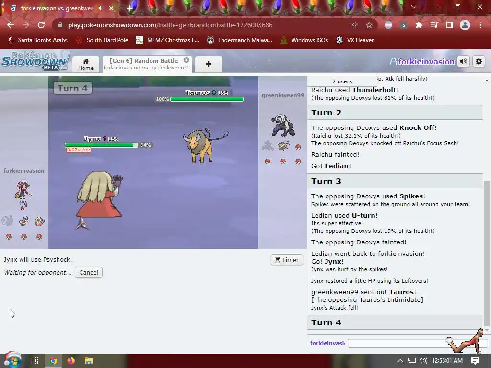This screenshot has height=368, width=491.
Task: Go to the Showdown Home tab
Action: pyautogui.click(x=86, y=64)
